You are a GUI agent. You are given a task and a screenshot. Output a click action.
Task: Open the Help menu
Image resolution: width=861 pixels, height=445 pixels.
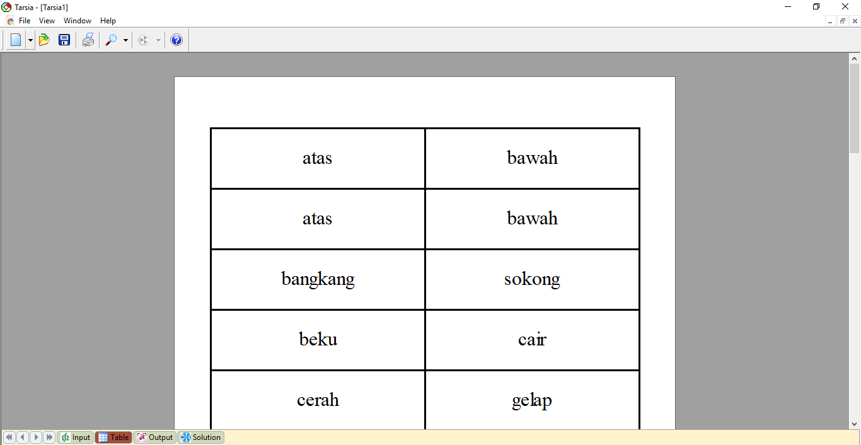(108, 21)
